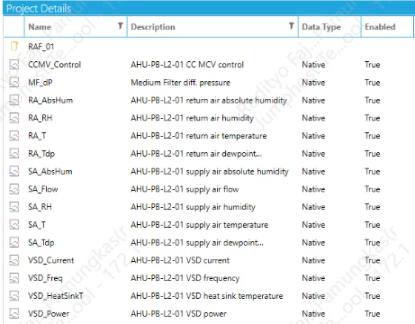Open the Description column filter
This screenshot has height=324, width=415.
pyautogui.click(x=291, y=26)
